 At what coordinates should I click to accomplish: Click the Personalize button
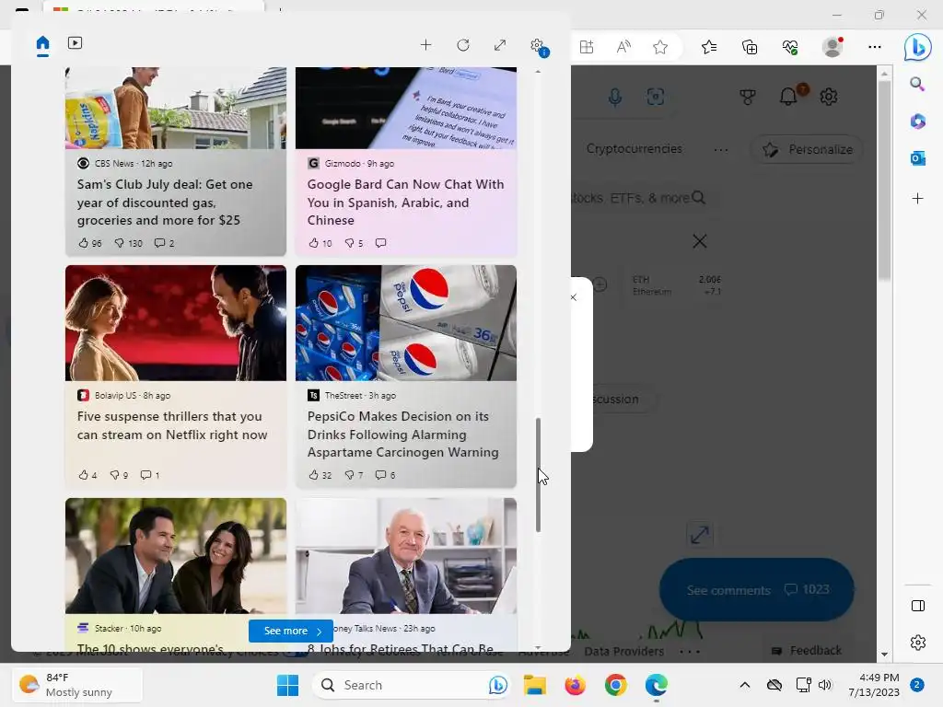(x=808, y=149)
